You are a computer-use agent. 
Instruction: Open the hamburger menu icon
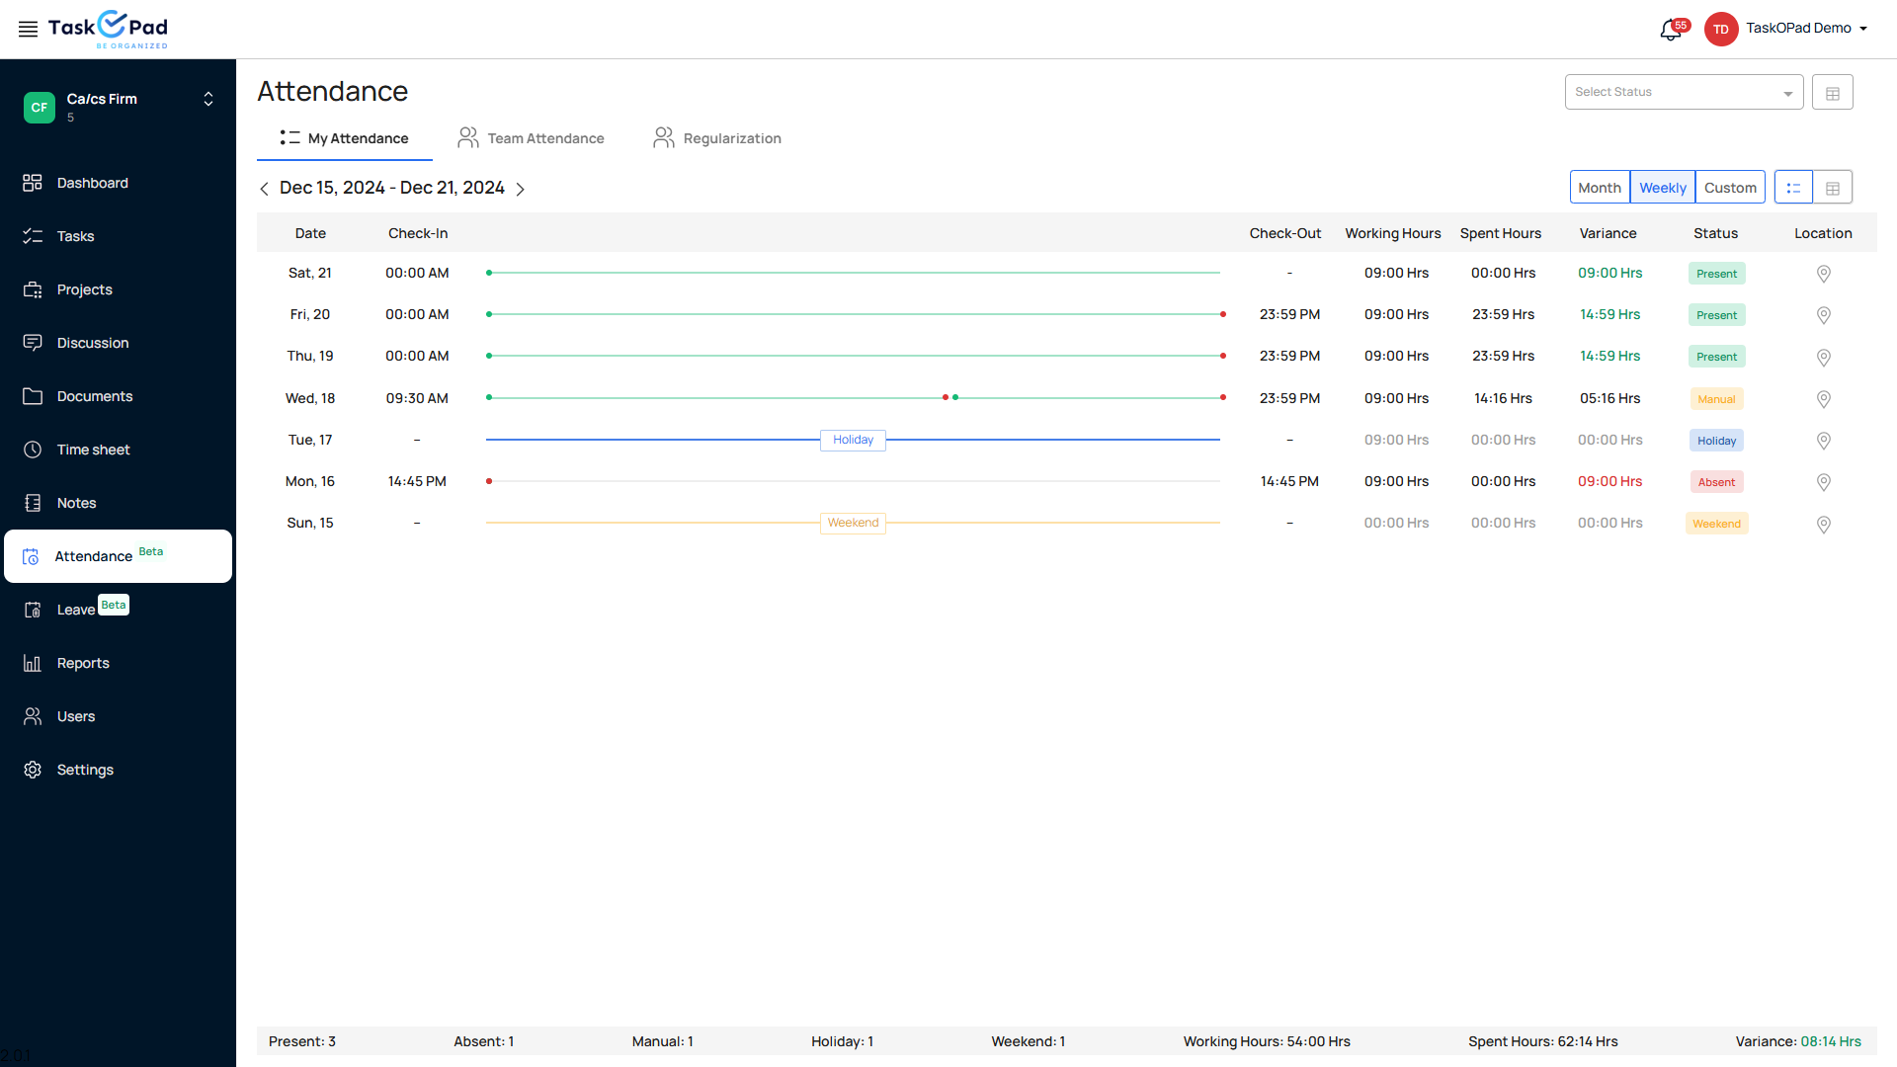click(28, 29)
